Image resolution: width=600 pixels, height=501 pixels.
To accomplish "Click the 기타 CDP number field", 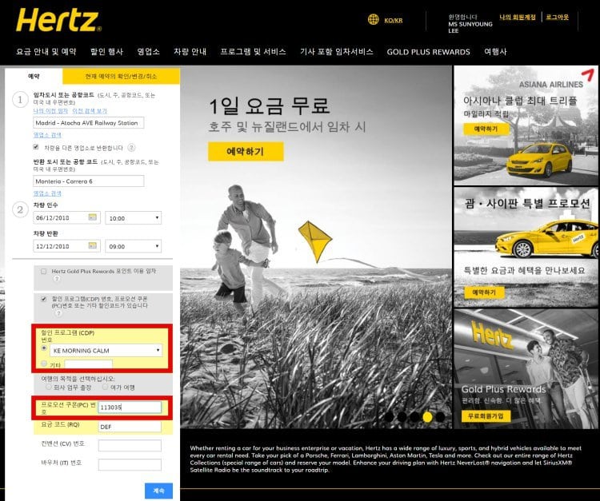I will click(x=88, y=364).
